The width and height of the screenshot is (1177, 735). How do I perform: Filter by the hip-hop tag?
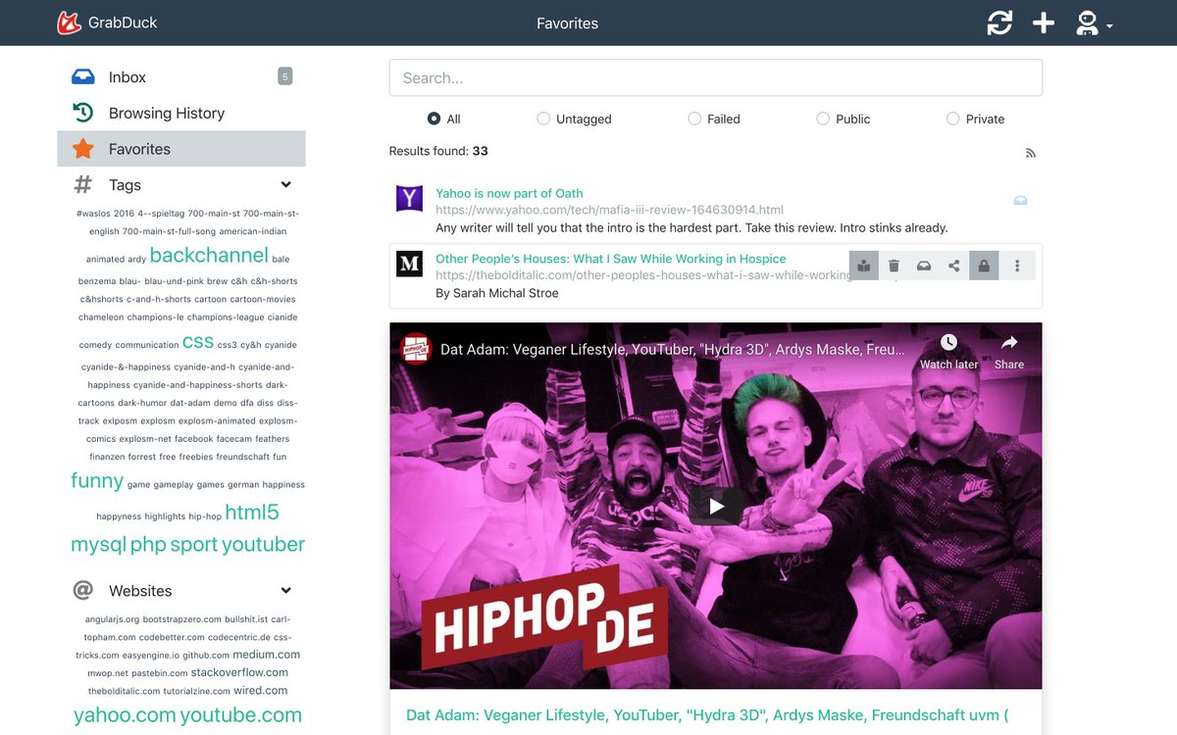tap(205, 516)
